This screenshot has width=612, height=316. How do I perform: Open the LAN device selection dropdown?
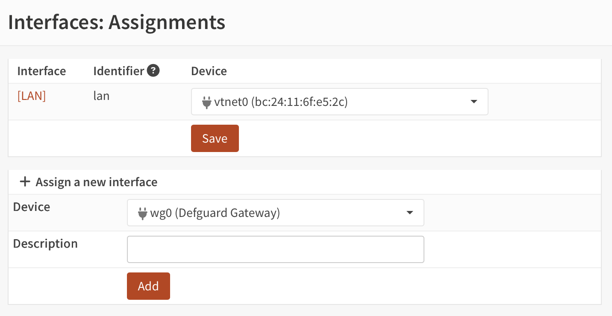coord(339,102)
